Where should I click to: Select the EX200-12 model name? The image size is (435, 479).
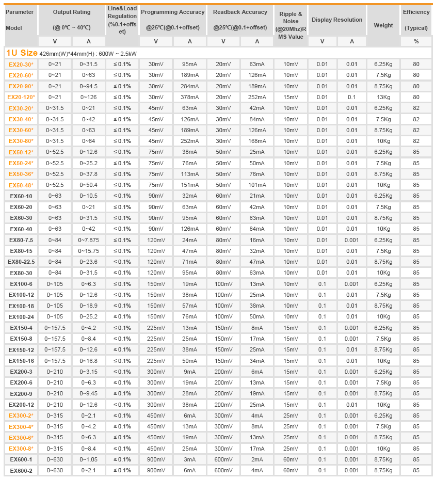point(21,405)
